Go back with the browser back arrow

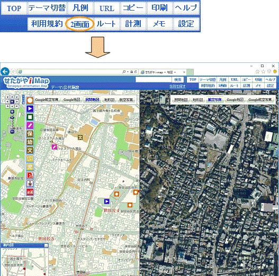point(5,72)
